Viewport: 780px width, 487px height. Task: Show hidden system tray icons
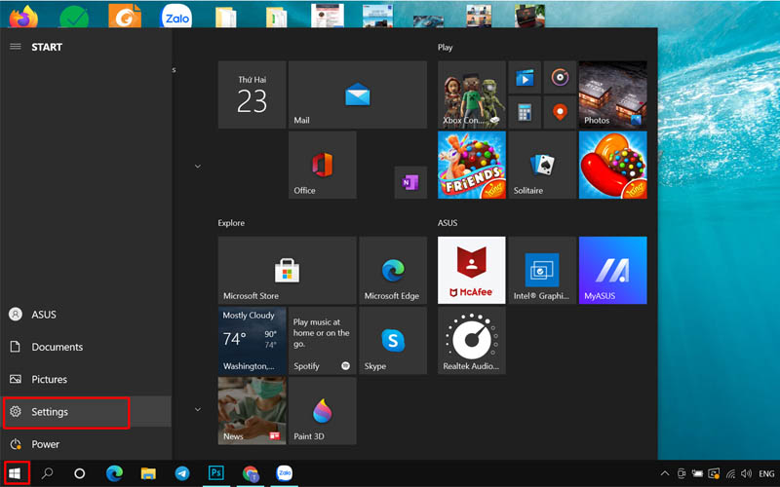click(x=665, y=474)
